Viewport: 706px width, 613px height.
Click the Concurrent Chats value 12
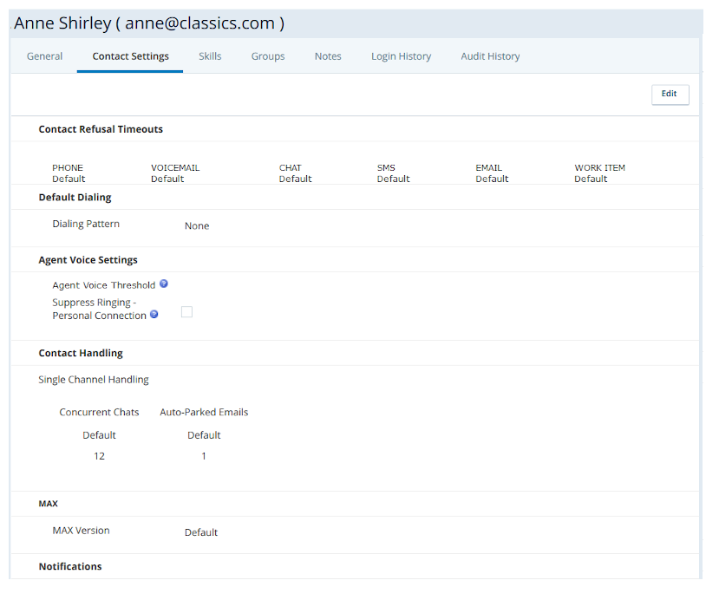(99, 456)
